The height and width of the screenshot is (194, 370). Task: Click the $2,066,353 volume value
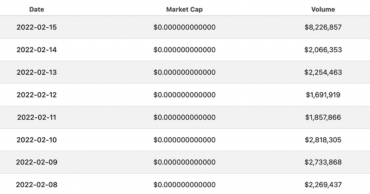click(323, 50)
